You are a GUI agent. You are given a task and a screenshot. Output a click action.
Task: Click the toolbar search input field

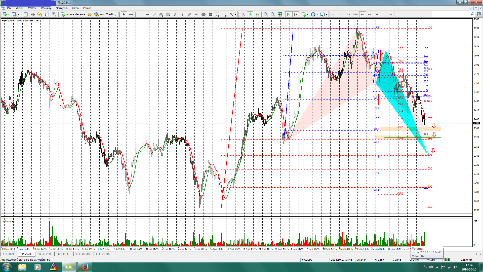coord(451,14)
